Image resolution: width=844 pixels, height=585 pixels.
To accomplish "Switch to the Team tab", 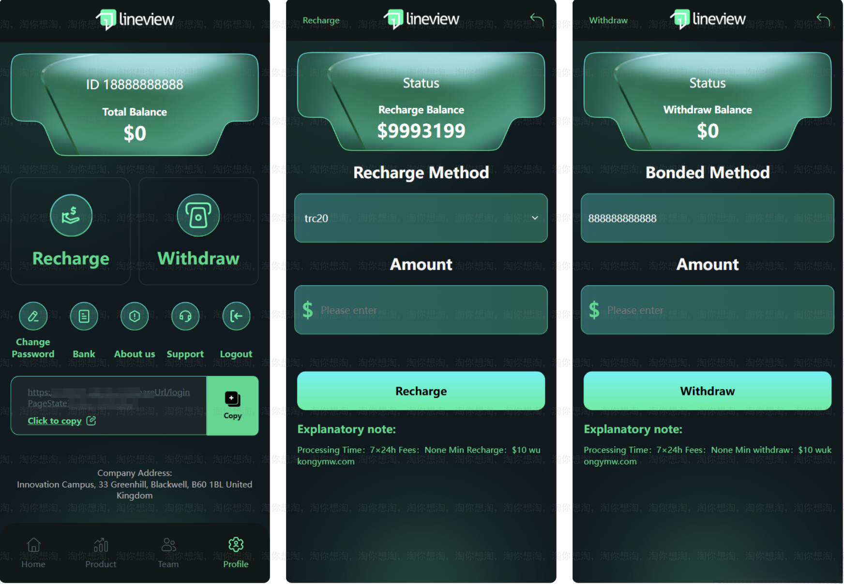I will (168, 553).
